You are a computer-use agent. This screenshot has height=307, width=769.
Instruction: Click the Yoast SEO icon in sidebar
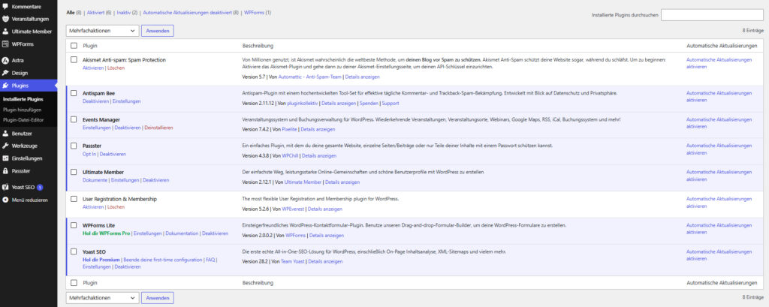(5, 188)
